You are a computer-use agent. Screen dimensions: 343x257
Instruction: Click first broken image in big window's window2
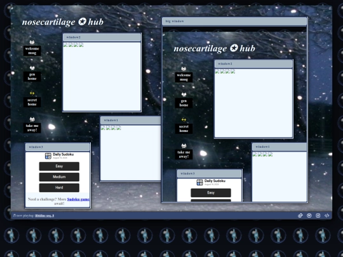click(217, 72)
